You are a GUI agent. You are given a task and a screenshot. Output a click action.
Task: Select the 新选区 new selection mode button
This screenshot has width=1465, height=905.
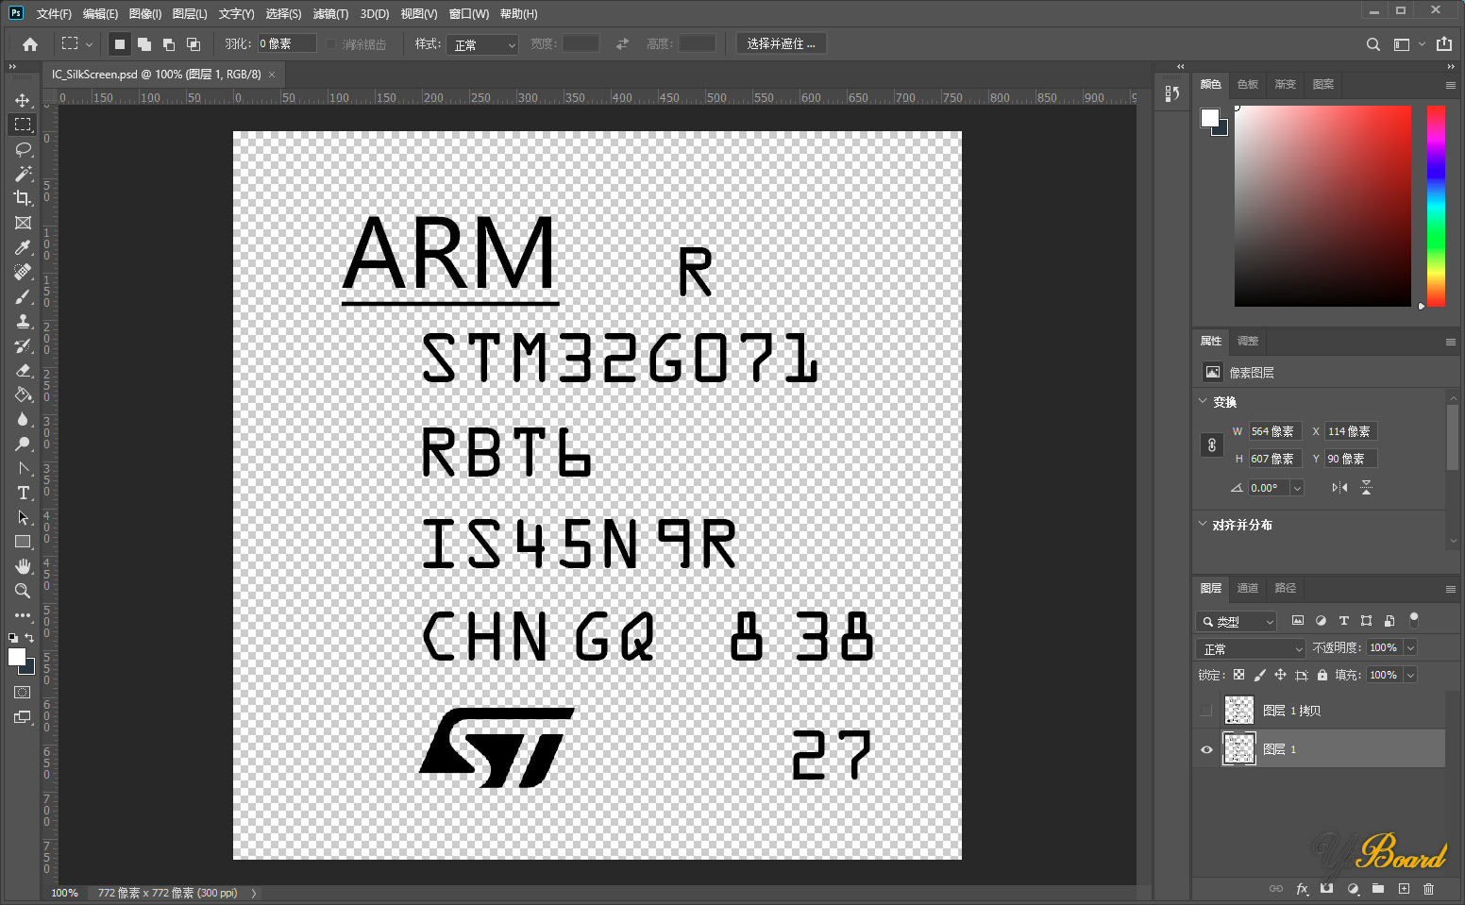pyautogui.click(x=119, y=44)
